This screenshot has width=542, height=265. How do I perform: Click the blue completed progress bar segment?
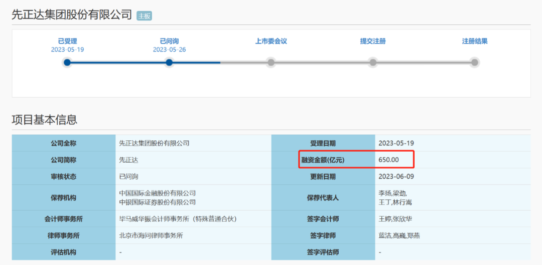144,62
